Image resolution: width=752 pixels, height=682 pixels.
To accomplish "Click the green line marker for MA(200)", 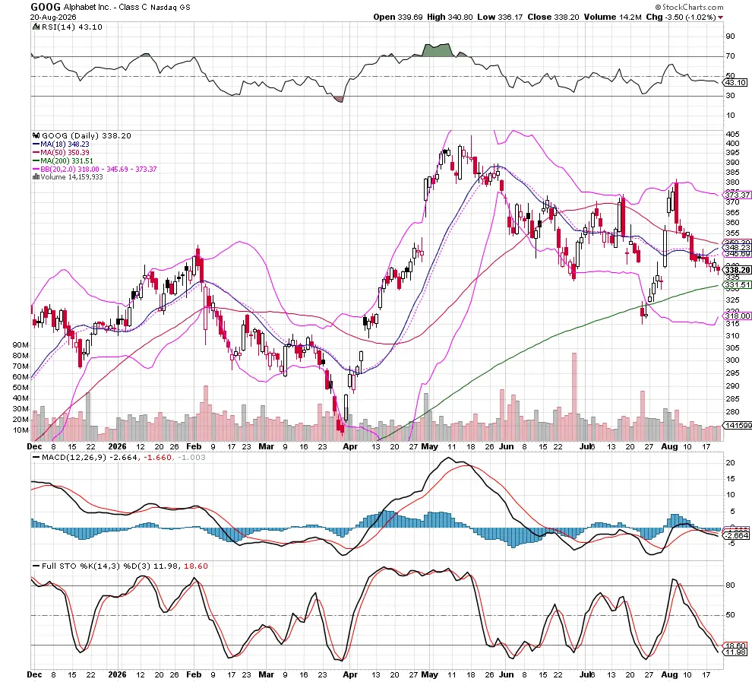I will coord(36,160).
